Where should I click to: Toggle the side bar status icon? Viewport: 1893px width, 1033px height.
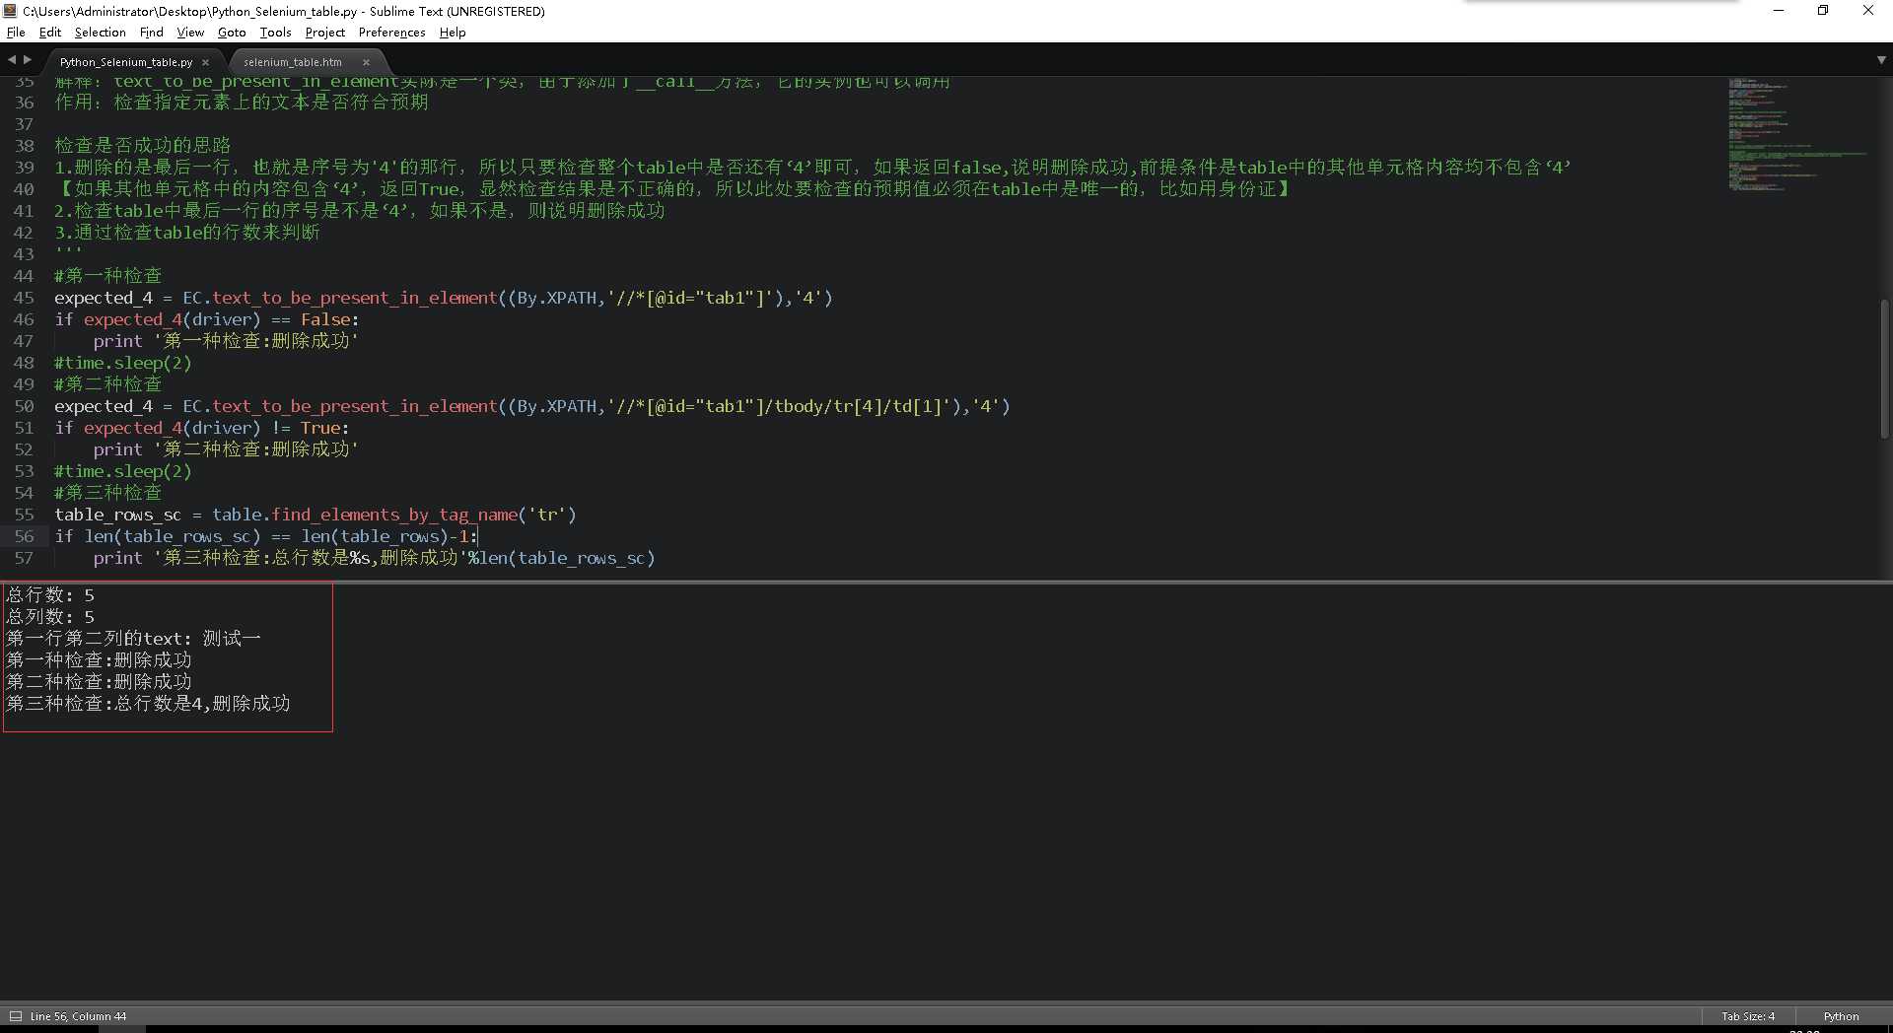(15, 1016)
